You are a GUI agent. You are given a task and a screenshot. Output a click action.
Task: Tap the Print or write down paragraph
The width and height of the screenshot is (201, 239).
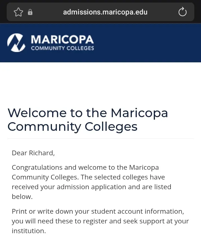100,221
